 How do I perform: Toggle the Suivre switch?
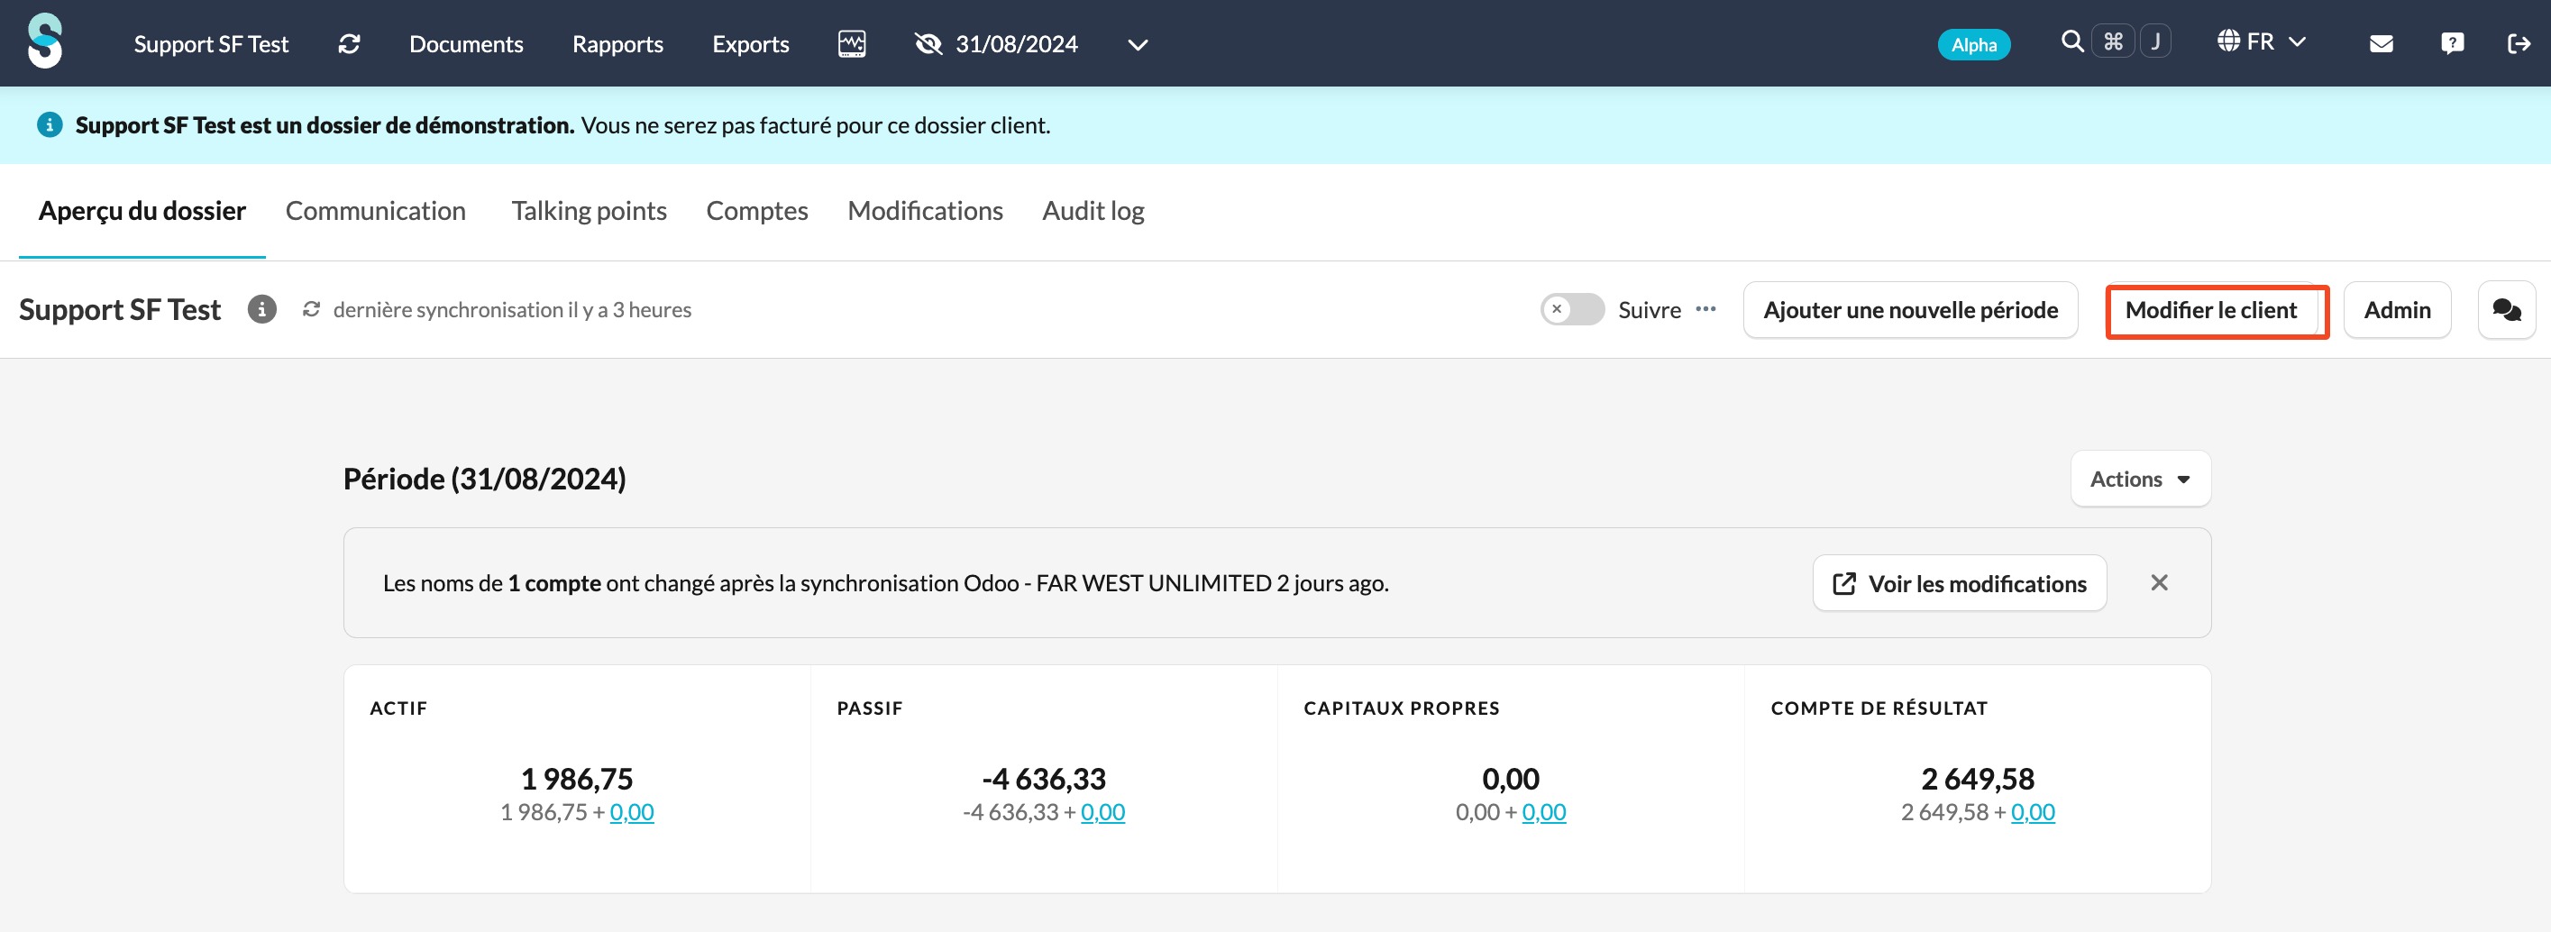(x=1571, y=309)
